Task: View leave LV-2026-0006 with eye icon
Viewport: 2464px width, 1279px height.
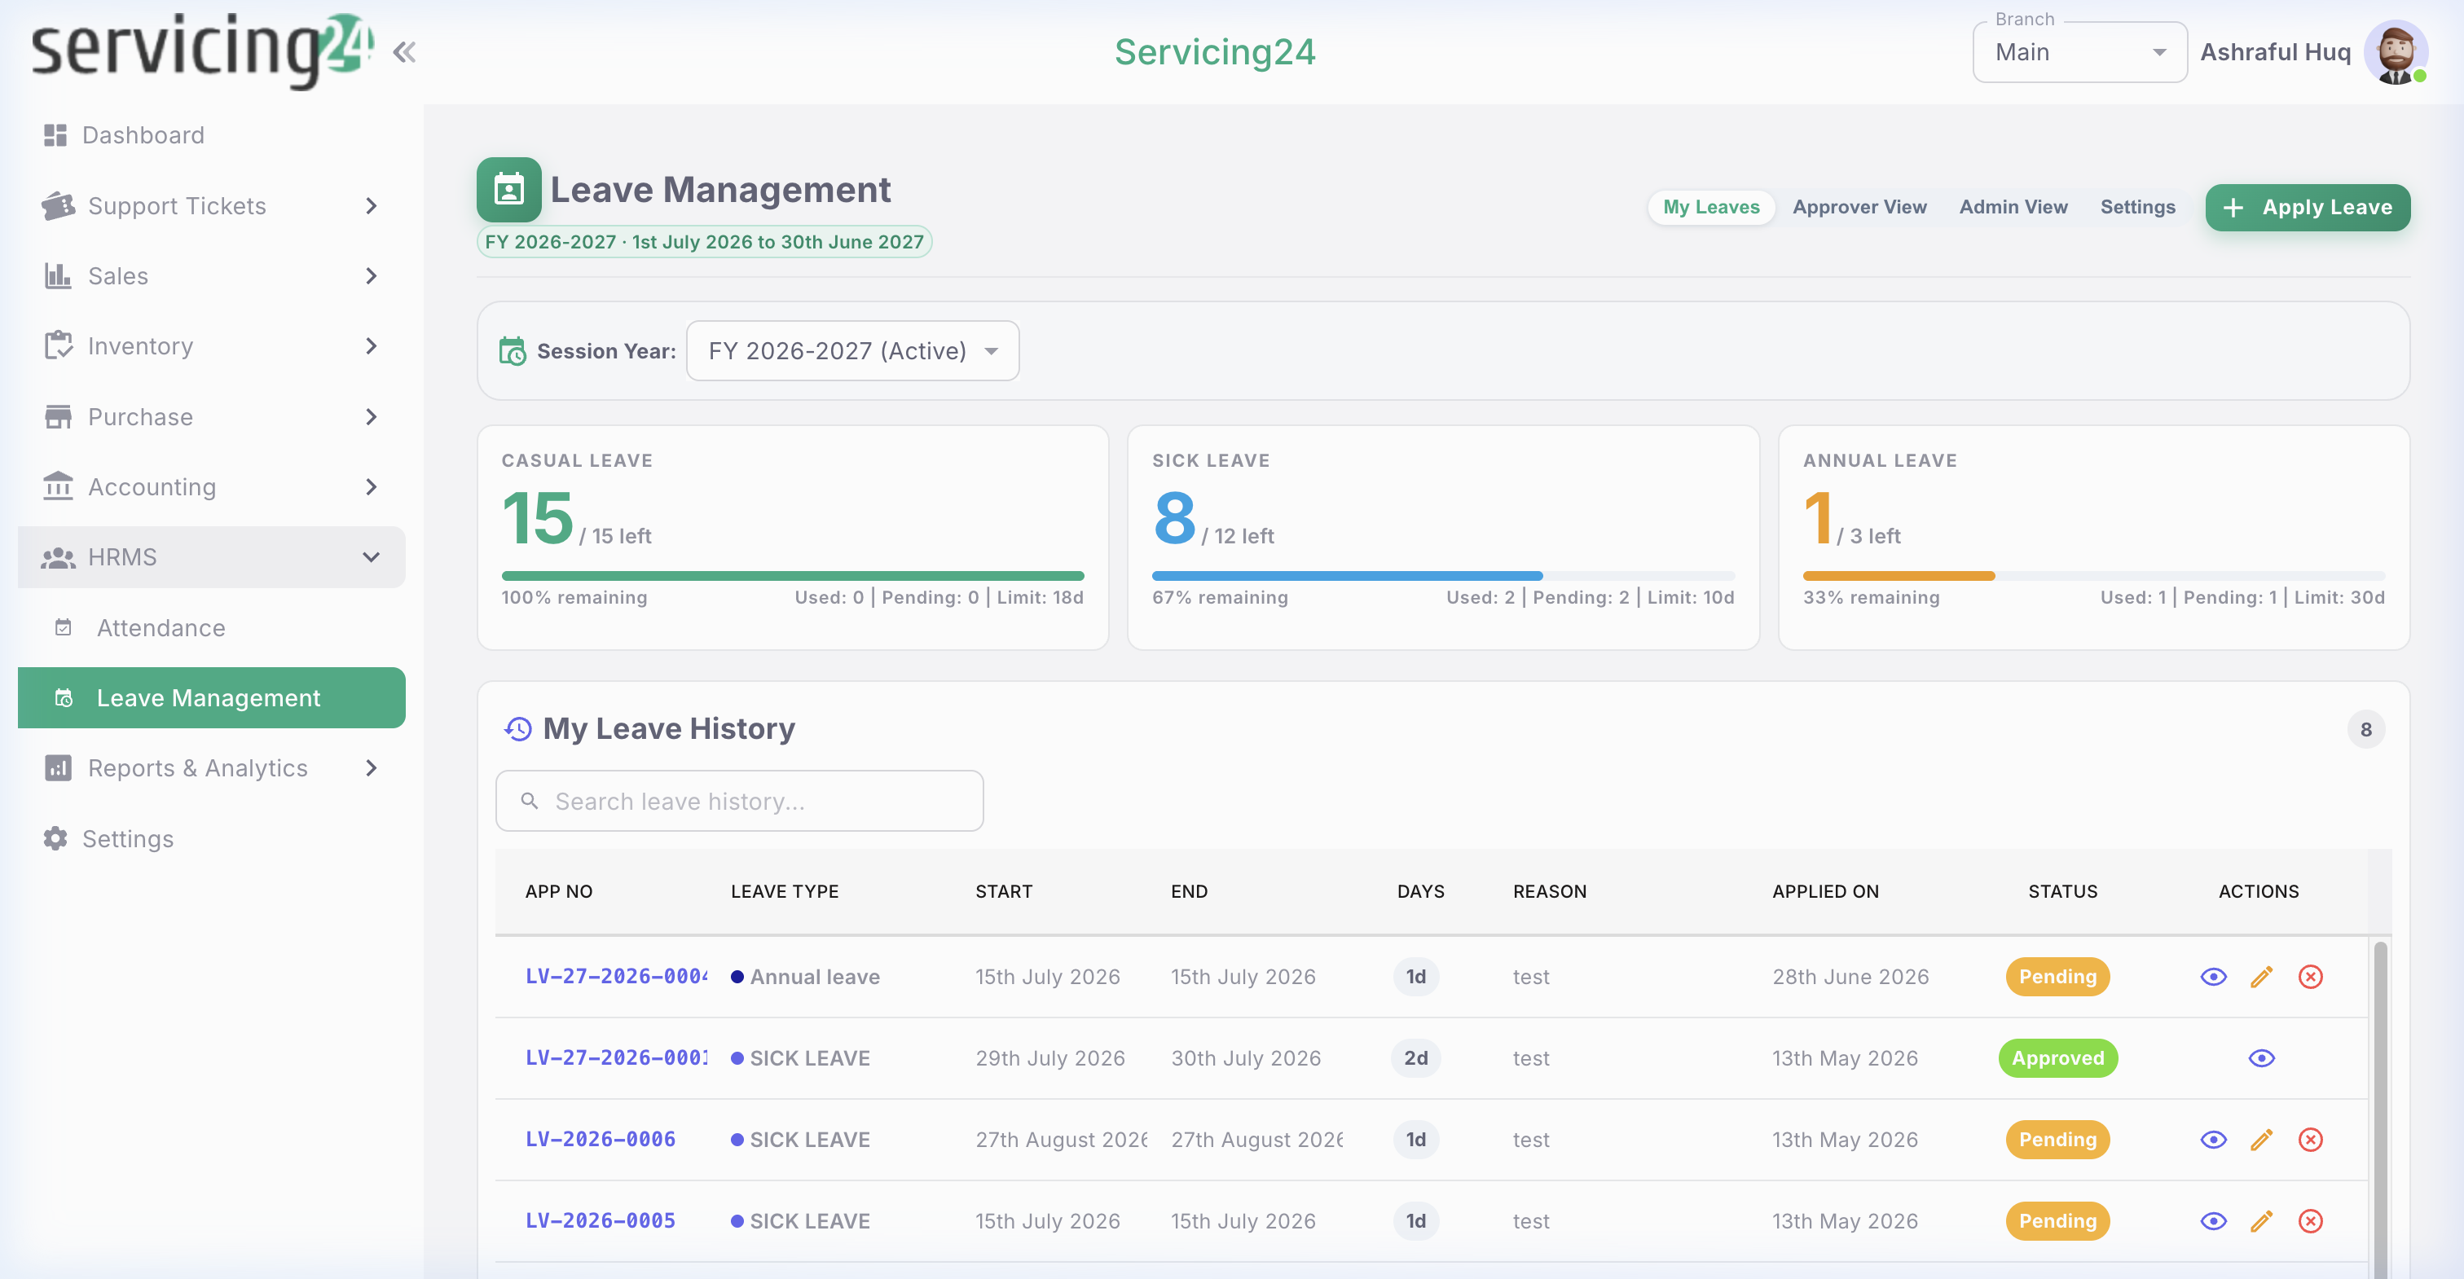Action: pyautogui.click(x=2213, y=1140)
